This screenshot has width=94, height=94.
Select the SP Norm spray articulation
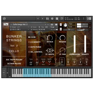[80, 62]
